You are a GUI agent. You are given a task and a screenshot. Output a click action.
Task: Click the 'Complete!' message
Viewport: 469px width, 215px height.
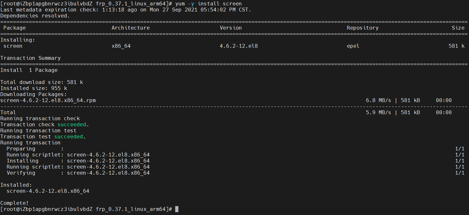click(14, 203)
